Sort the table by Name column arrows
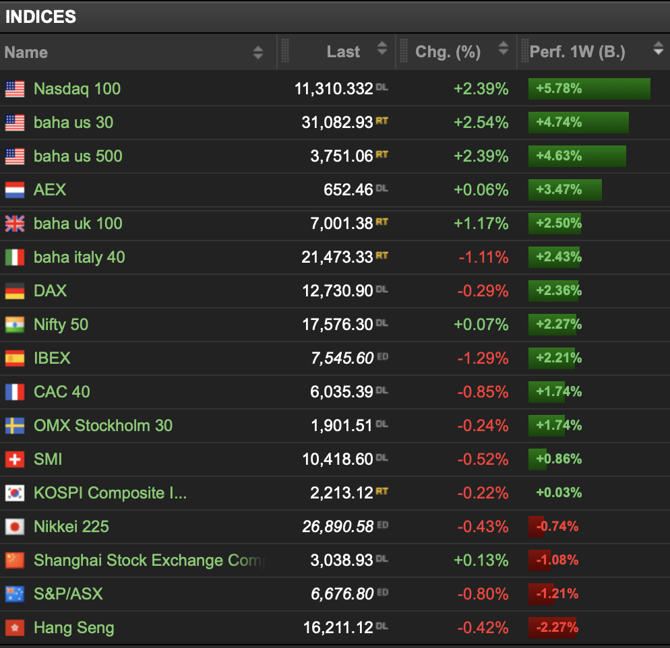This screenshot has width=670, height=648. pyautogui.click(x=257, y=53)
